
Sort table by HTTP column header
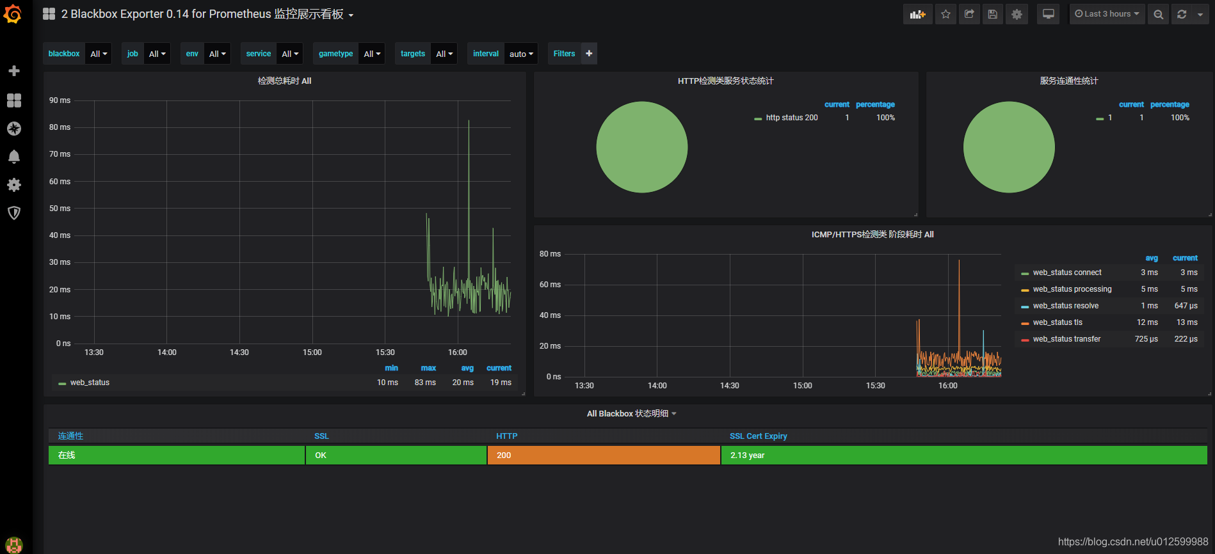click(506, 436)
